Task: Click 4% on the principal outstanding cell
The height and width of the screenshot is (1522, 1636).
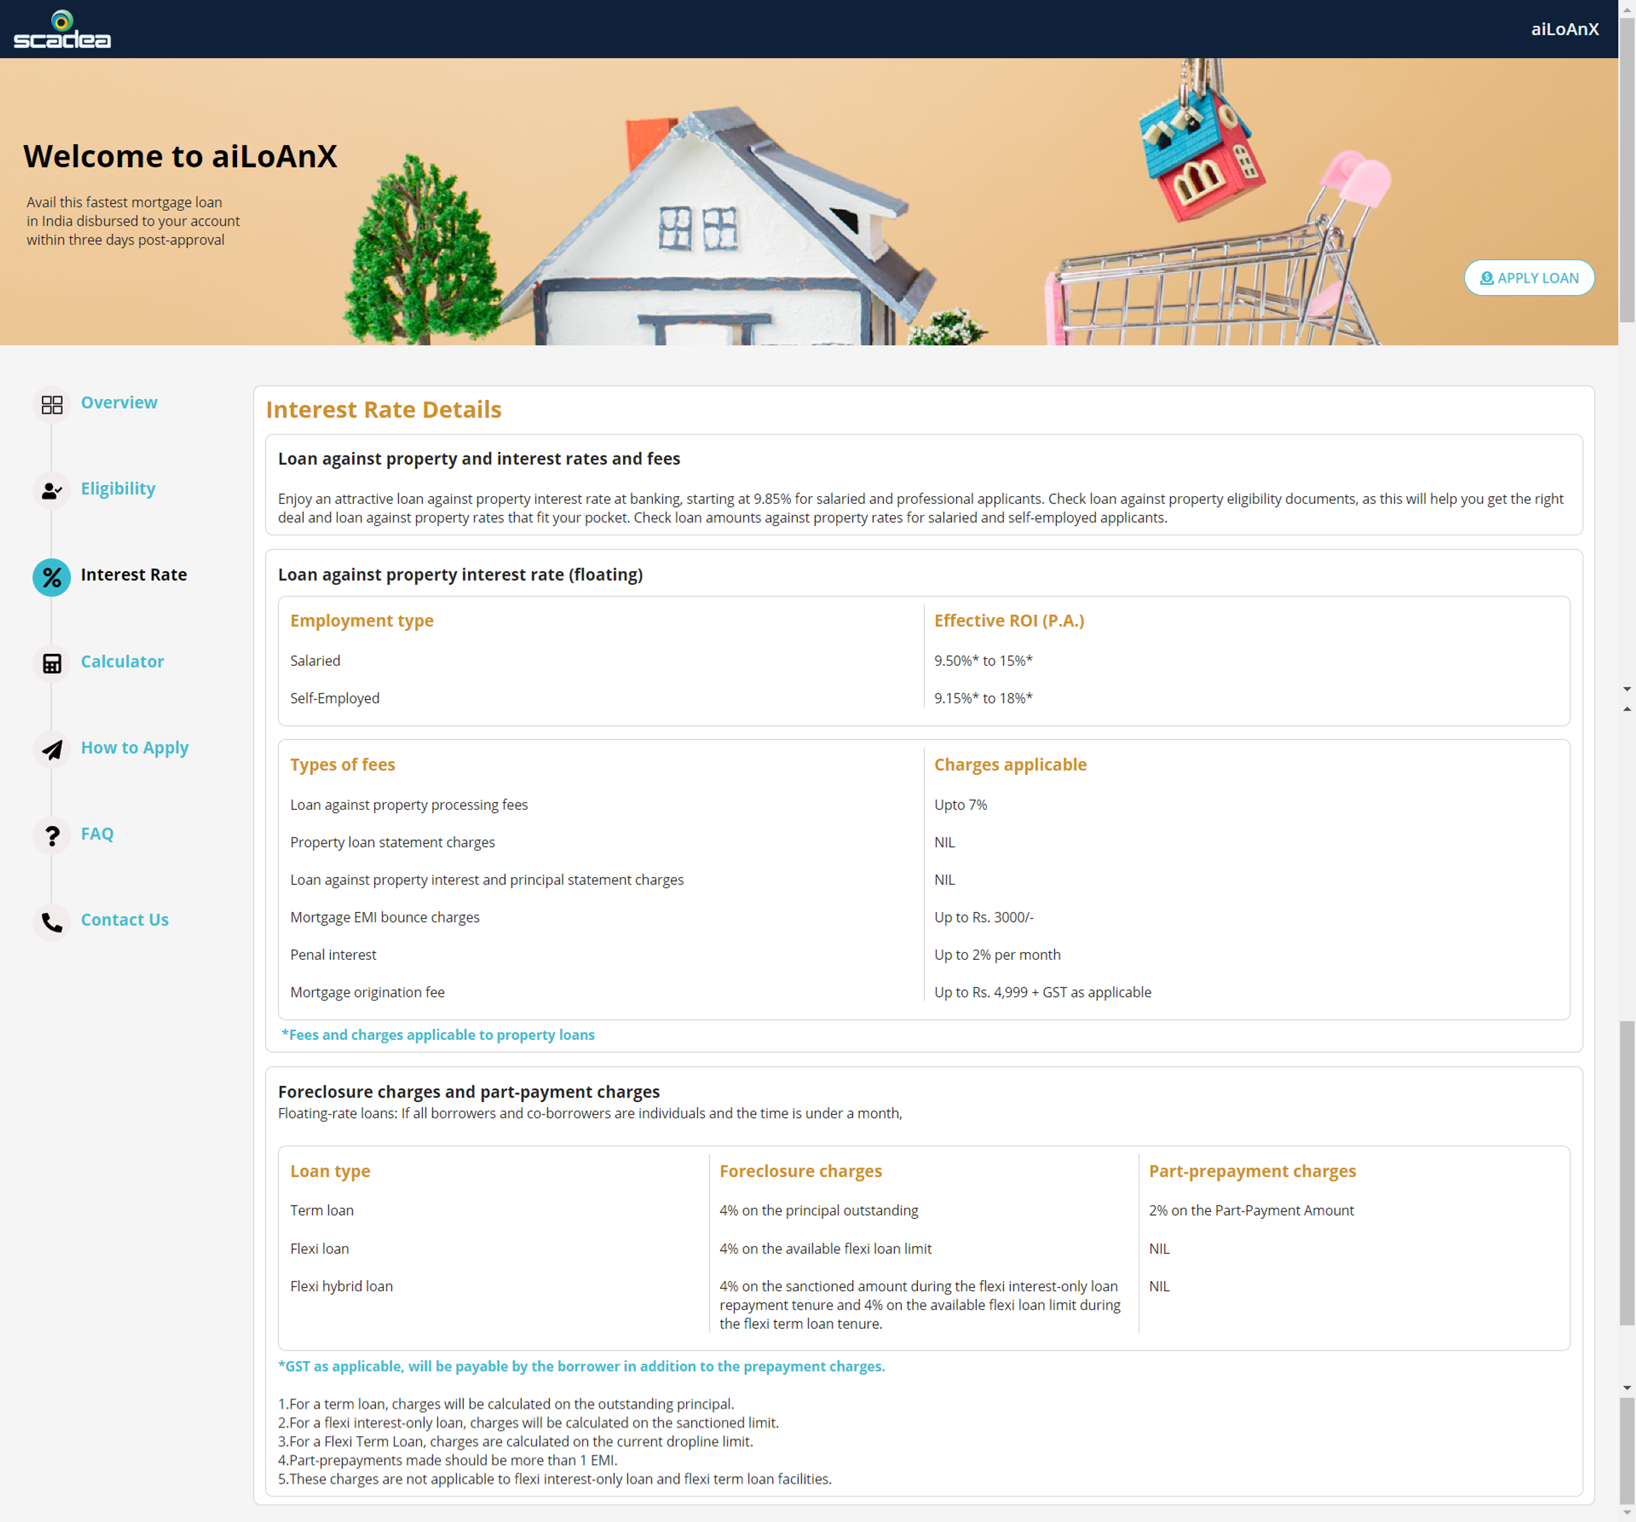Action: coord(819,1210)
